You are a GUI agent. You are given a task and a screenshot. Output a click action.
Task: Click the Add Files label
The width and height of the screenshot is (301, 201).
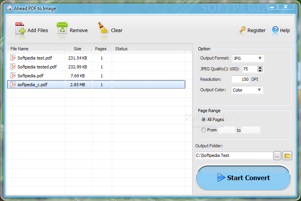click(38, 31)
